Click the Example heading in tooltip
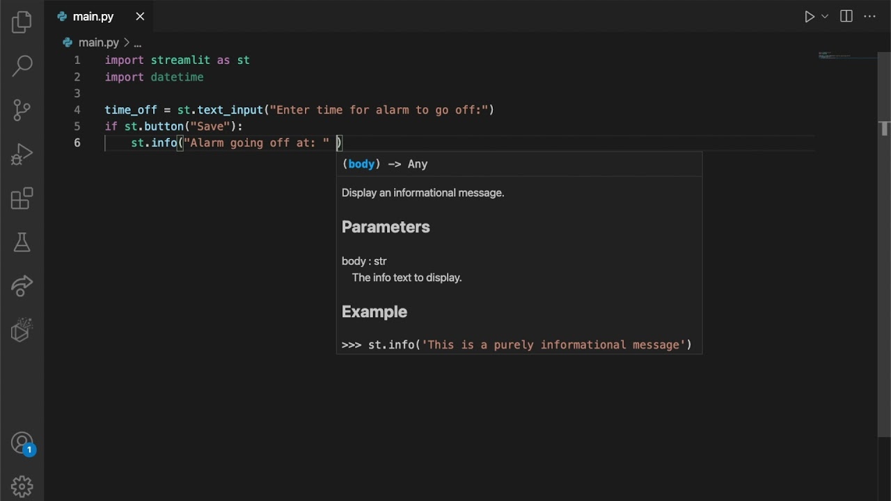 click(x=374, y=312)
